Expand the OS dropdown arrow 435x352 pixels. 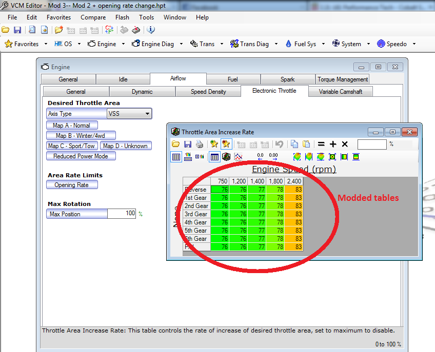point(79,44)
